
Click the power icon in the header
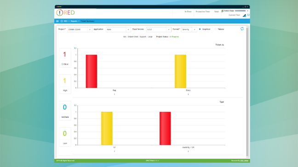[248, 15]
